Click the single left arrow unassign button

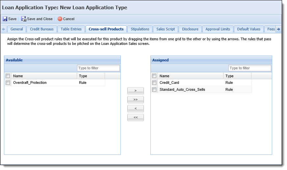[136, 109]
